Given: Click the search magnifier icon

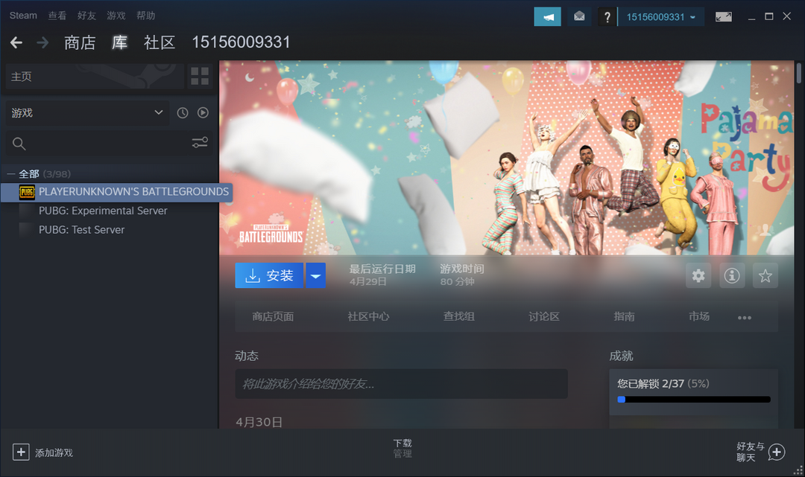Looking at the screenshot, I should pyautogui.click(x=19, y=144).
